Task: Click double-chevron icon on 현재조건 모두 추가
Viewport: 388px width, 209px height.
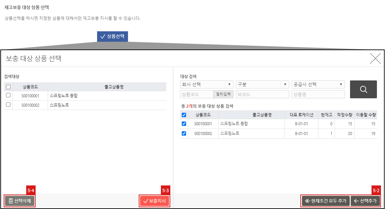Action: tap(308, 201)
